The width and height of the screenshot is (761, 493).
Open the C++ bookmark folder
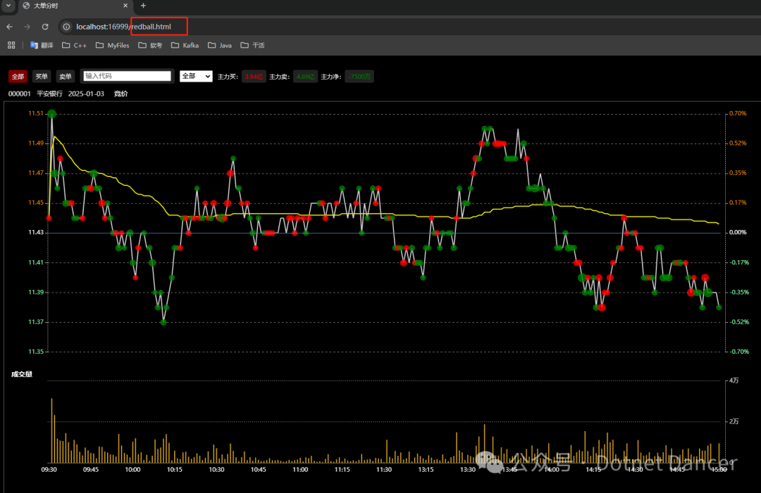coord(74,45)
